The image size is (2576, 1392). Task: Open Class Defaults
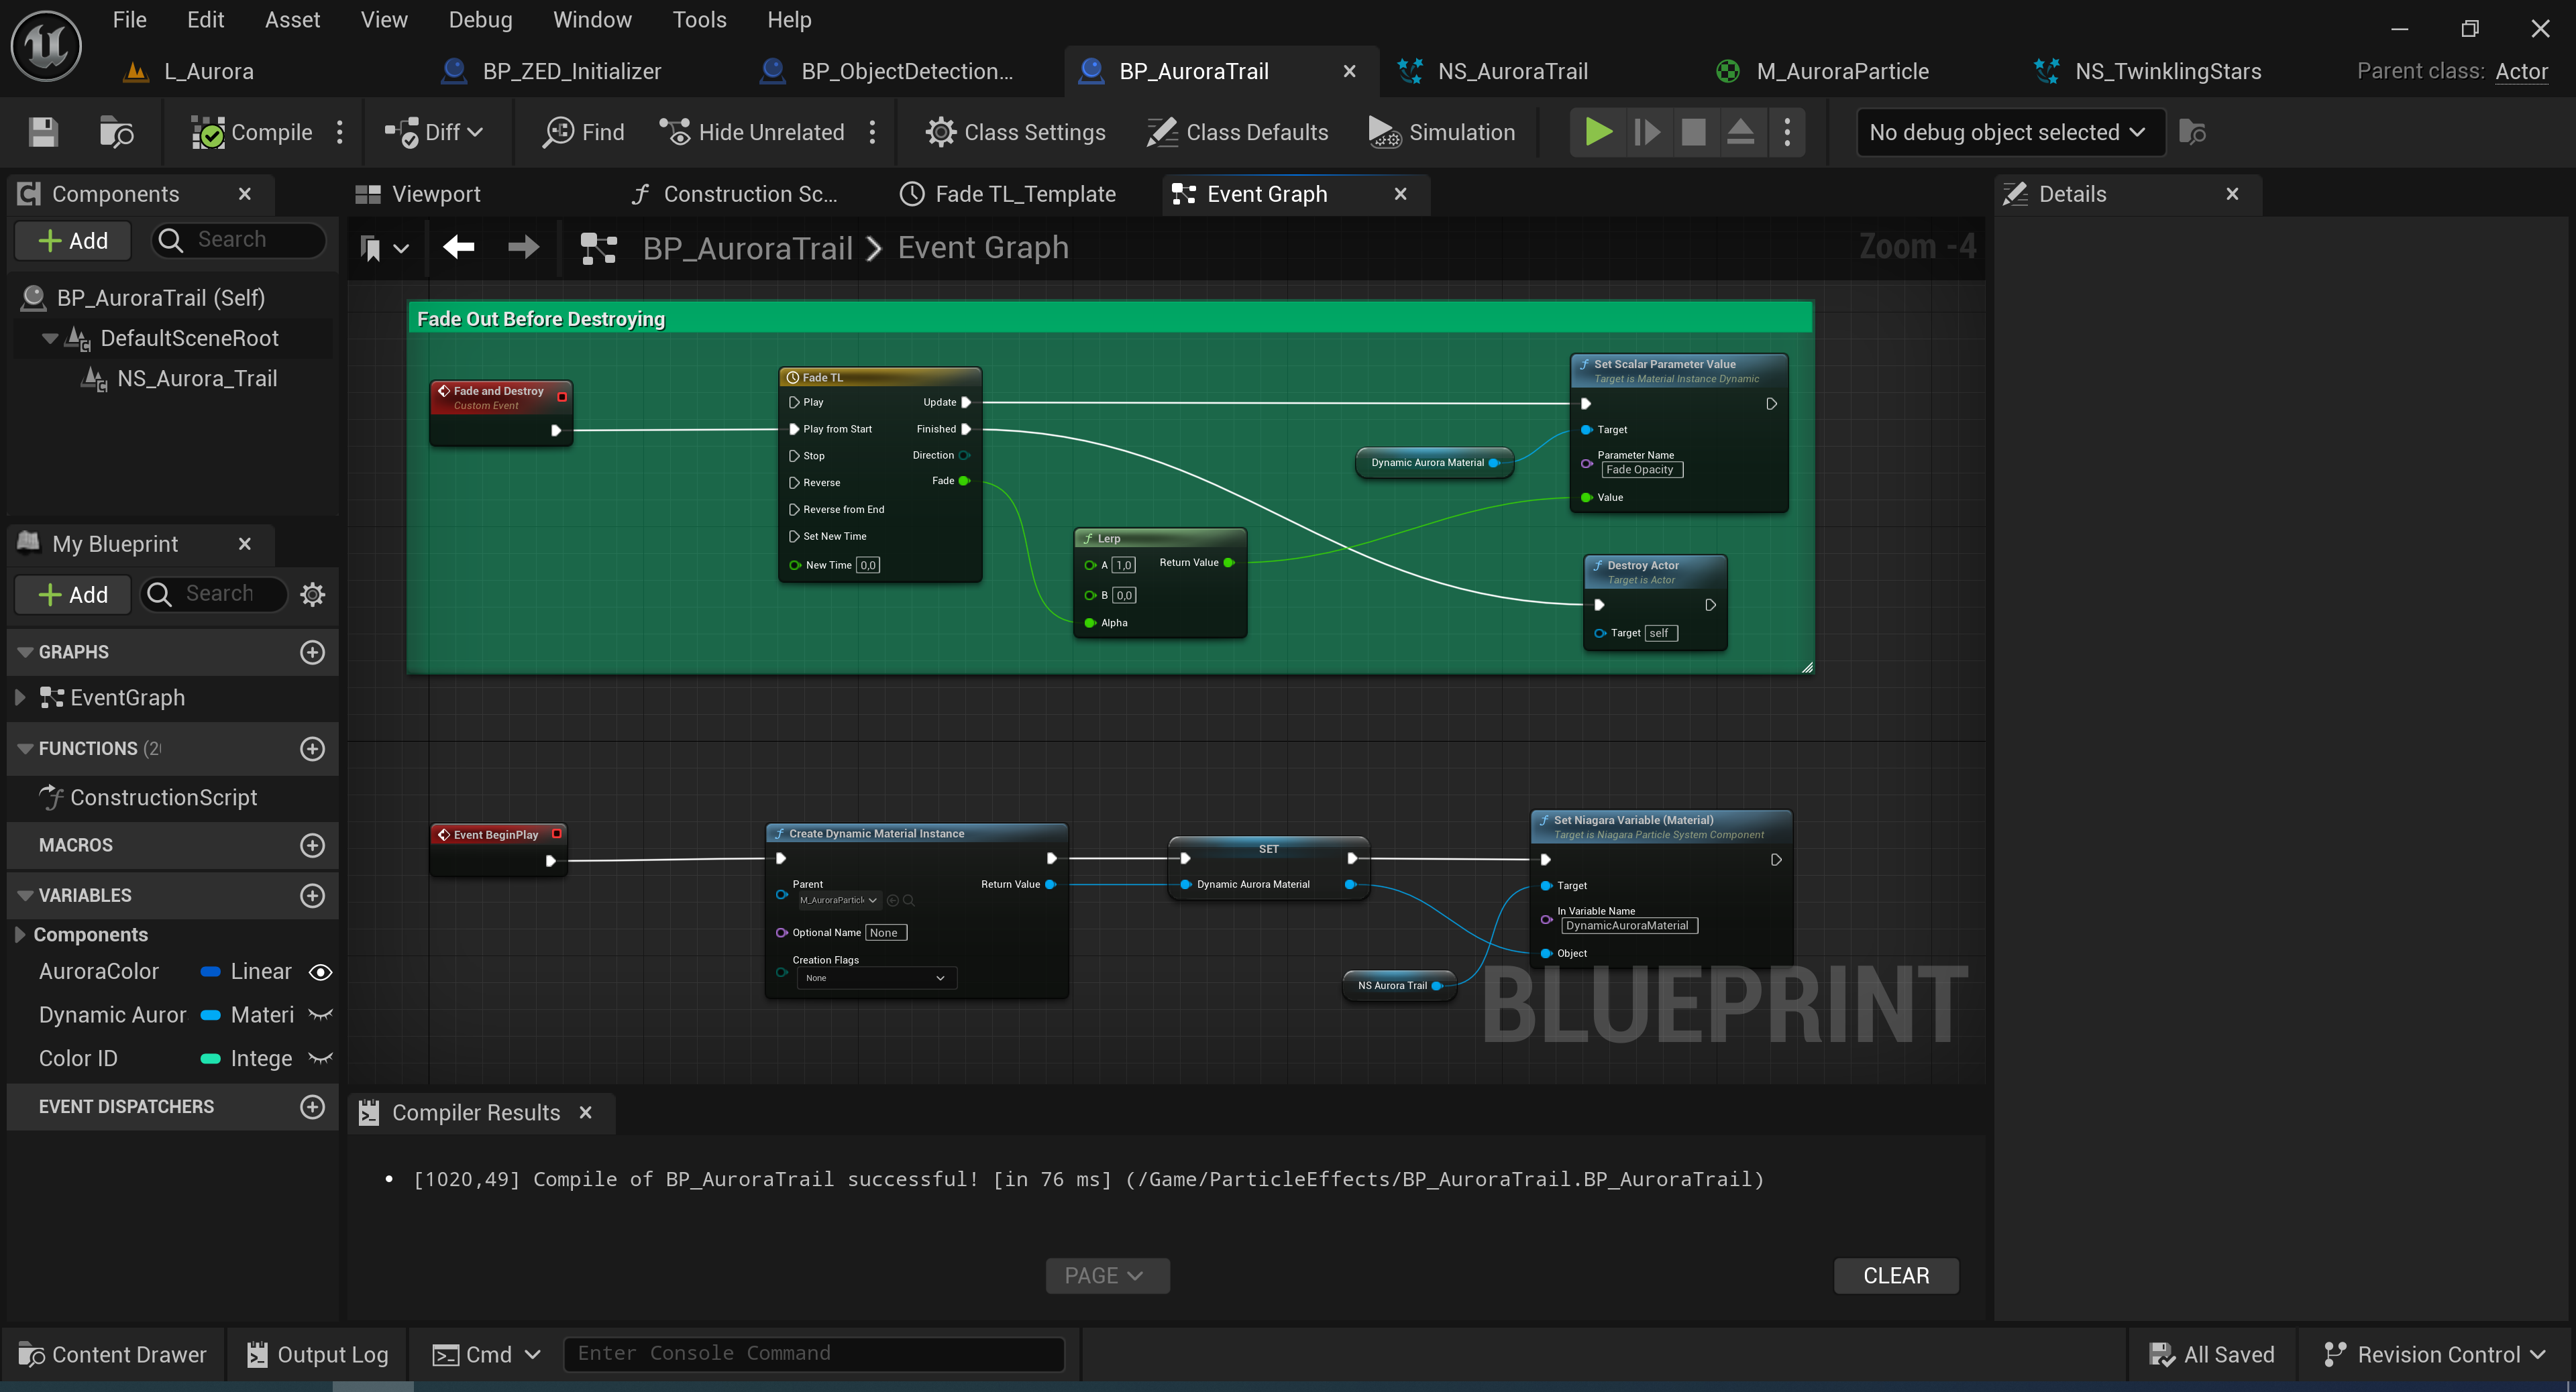point(1238,132)
